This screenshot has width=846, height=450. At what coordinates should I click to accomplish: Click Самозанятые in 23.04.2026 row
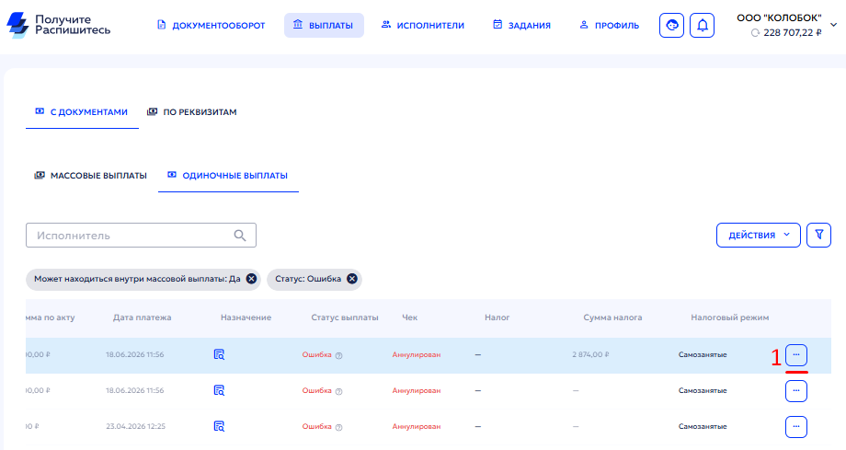click(x=703, y=426)
